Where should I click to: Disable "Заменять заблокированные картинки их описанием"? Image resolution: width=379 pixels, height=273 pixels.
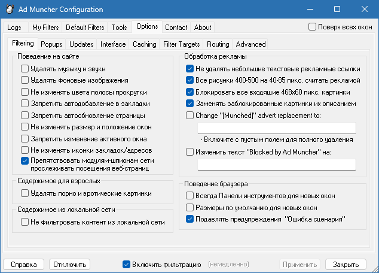point(189,104)
